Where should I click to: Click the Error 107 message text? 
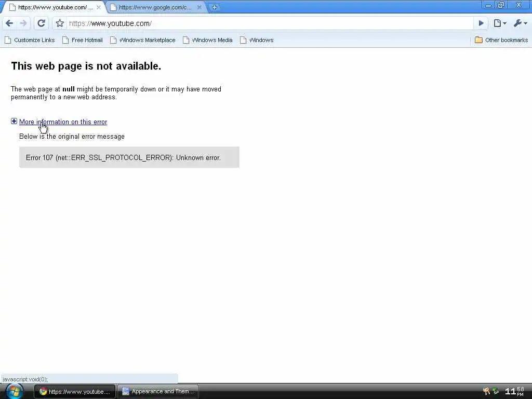click(x=123, y=158)
